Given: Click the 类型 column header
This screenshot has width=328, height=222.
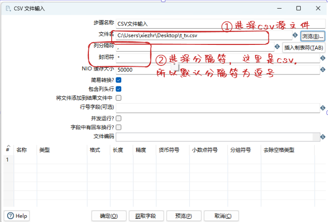Looking at the screenshot, I should [62, 150].
